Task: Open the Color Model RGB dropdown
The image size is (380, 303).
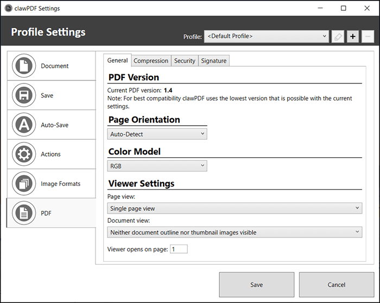Action: coord(157,166)
